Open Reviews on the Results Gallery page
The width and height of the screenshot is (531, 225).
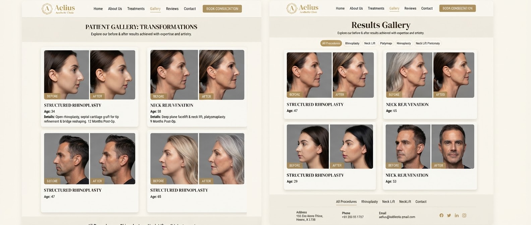point(410,8)
